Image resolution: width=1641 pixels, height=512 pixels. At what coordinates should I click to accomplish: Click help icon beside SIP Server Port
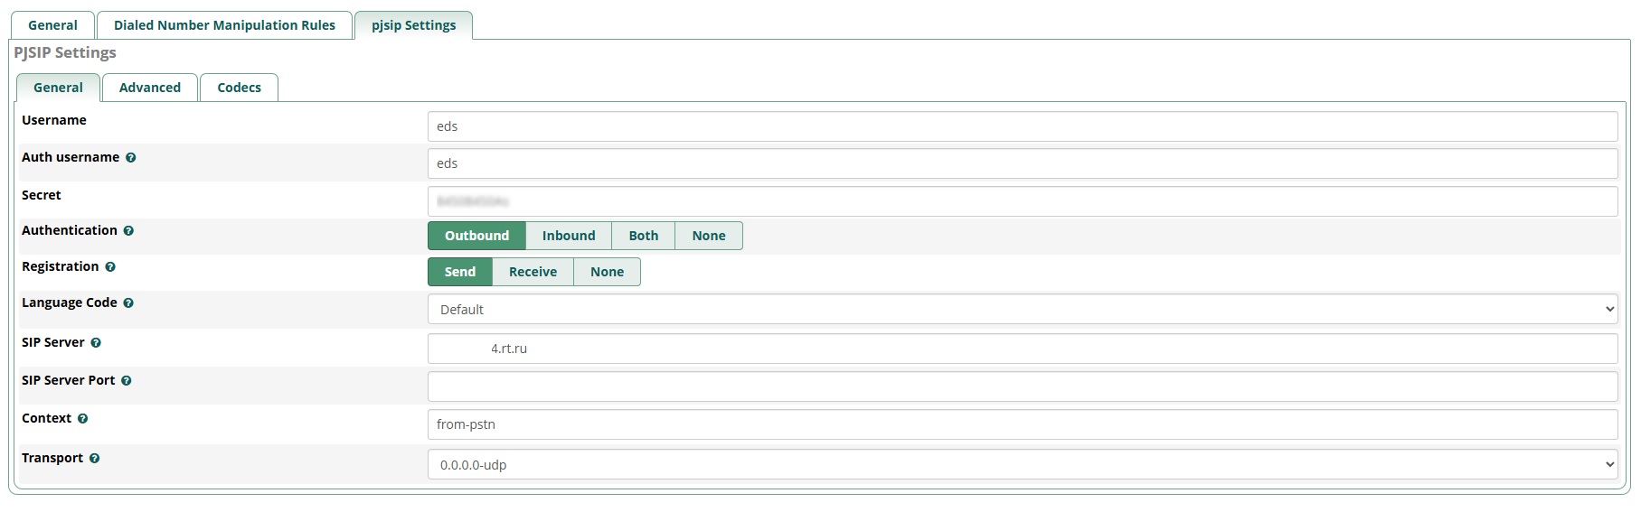click(127, 381)
